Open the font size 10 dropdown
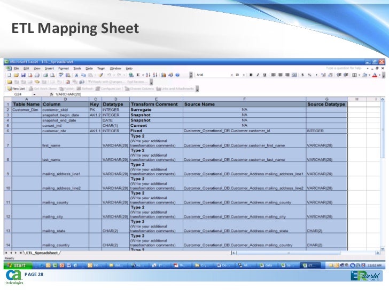This screenshot has width=389, height=291. [x=244, y=75]
